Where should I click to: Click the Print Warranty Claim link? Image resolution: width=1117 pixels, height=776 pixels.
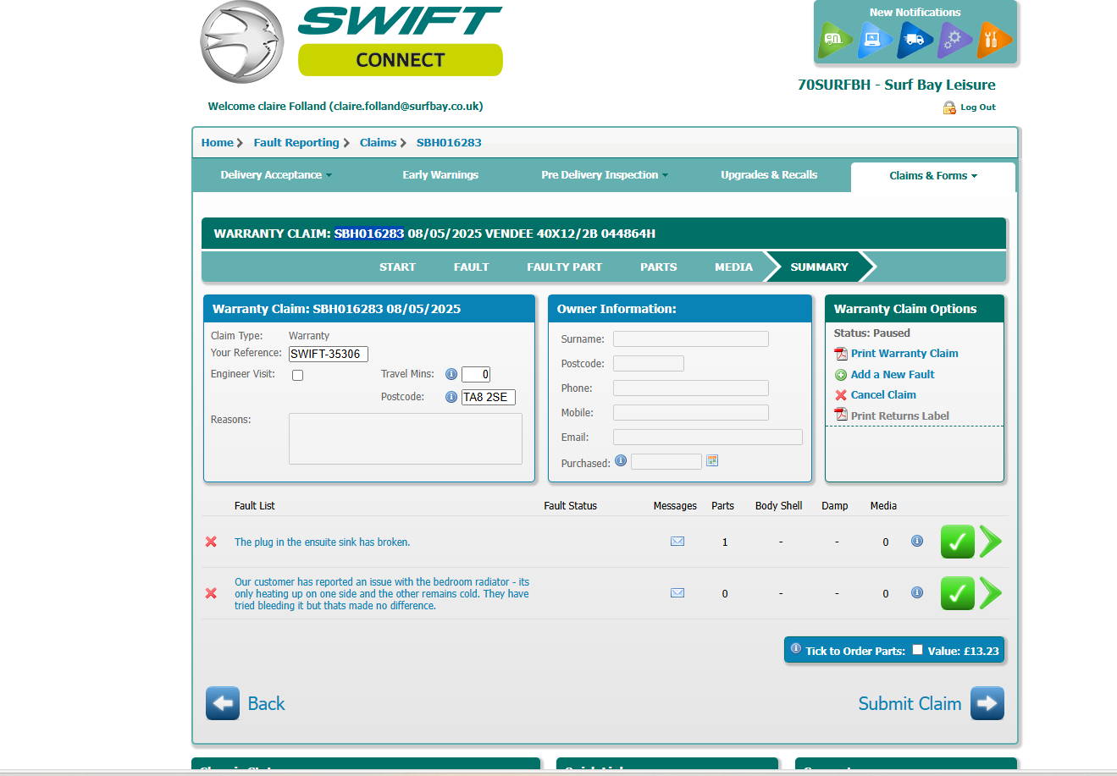tap(904, 354)
